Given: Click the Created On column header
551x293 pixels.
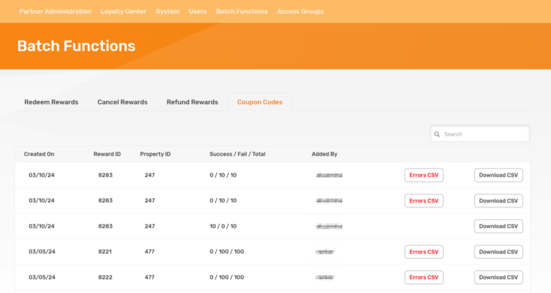Looking at the screenshot, I should pyautogui.click(x=39, y=154).
